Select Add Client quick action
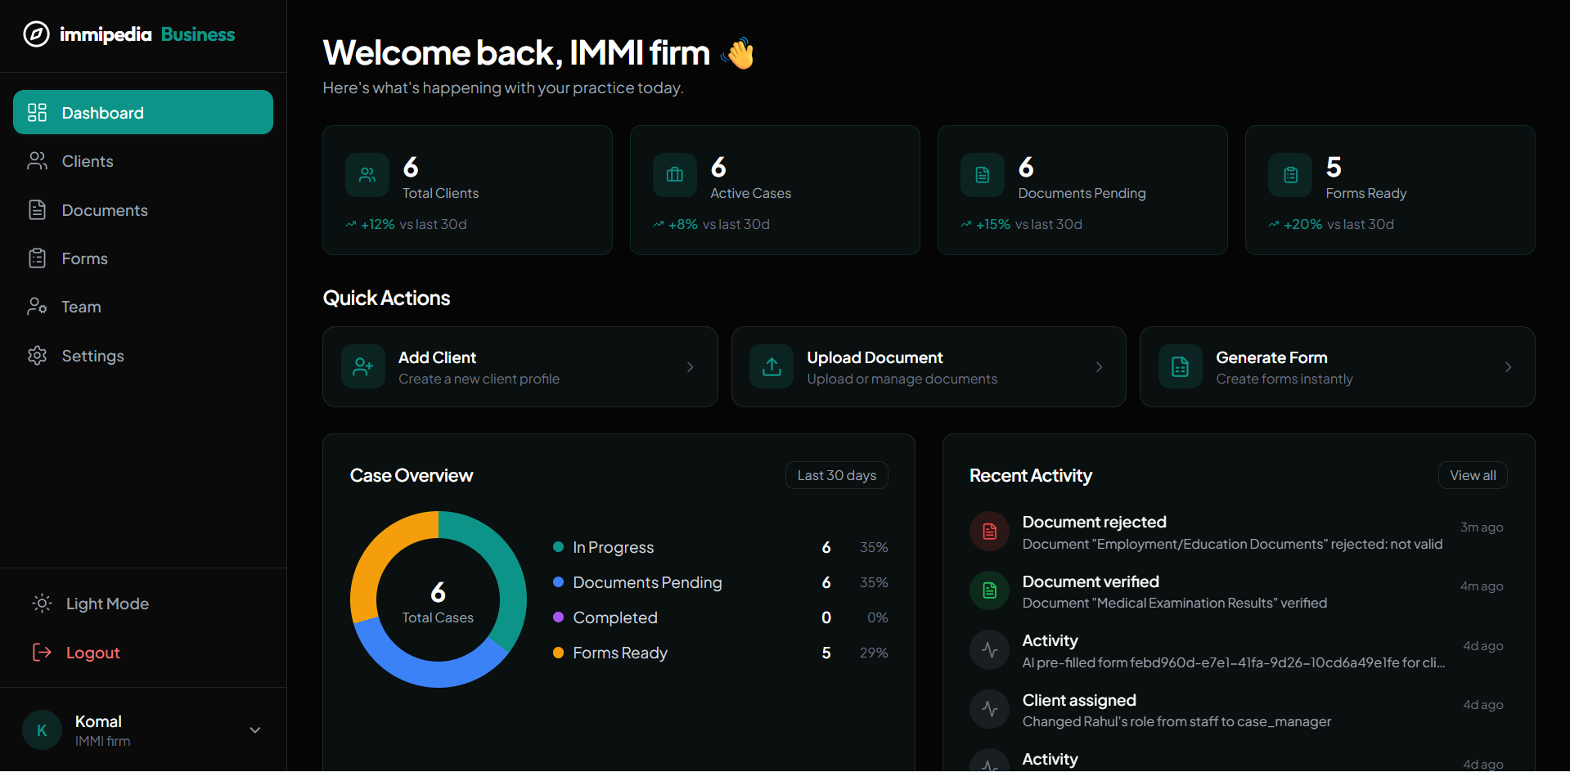The height and width of the screenshot is (772, 1570). pyautogui.click(x=520, y=367)
